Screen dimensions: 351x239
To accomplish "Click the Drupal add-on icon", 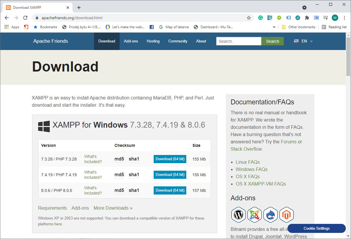I will click(x=271, y=215).
